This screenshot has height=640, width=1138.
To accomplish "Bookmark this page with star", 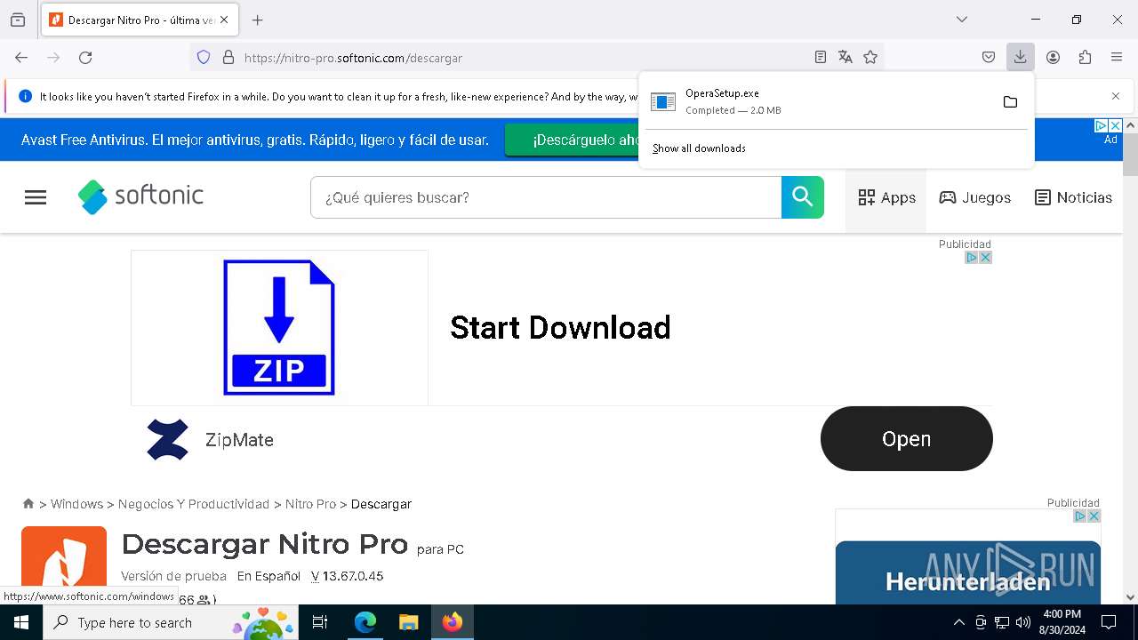I will pyautogui.click(x=870, y=57).
